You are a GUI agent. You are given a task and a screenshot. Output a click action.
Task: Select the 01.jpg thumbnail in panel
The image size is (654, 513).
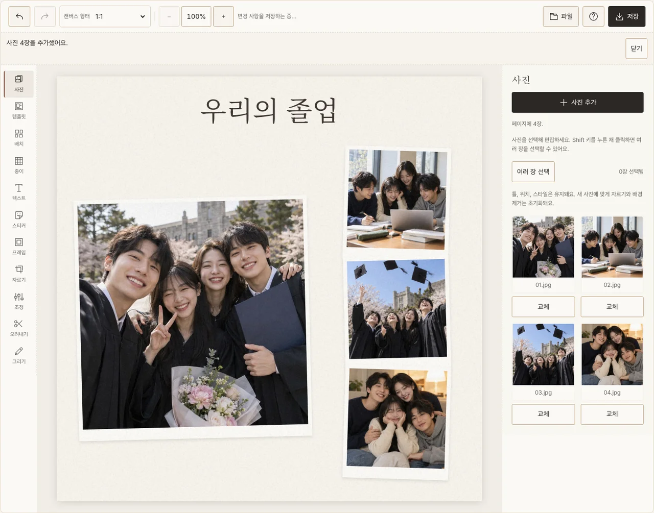pos(543,247)
